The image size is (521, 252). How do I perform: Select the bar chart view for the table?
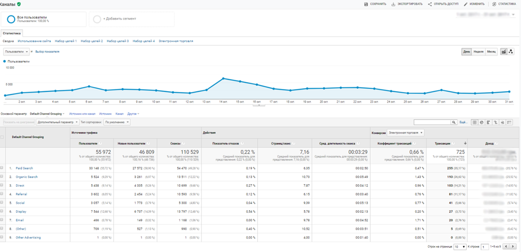(488, 122)
